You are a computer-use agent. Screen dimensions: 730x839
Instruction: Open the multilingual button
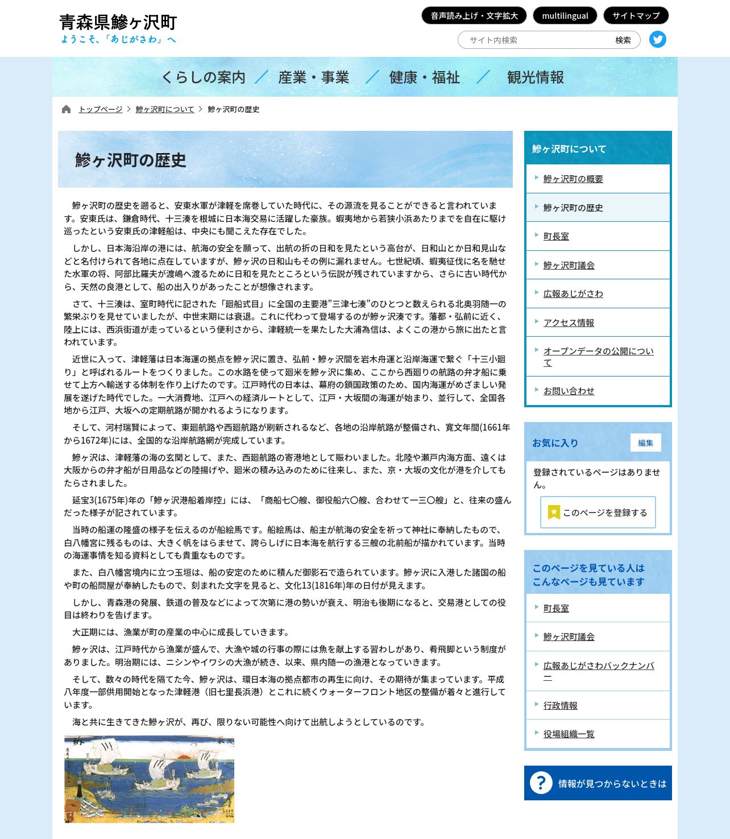pos(565,15)
